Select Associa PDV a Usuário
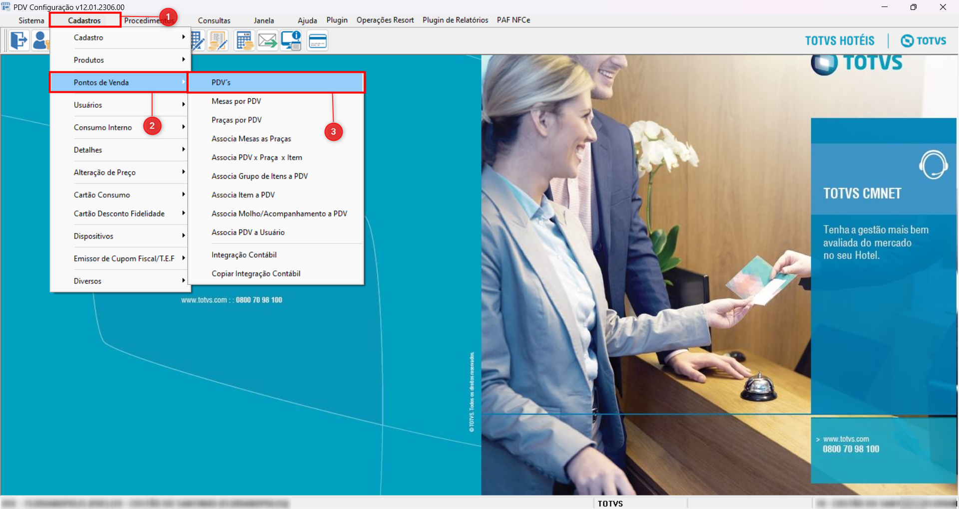 pyautogui.click(x=276, y=232)
